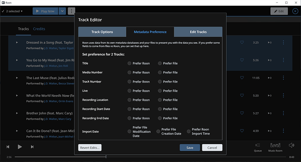Image resolution: width=301 pixels, height=162 pixels.
Task: Skip to previous track
Action: pyautogui.click(x=8, y=147)
